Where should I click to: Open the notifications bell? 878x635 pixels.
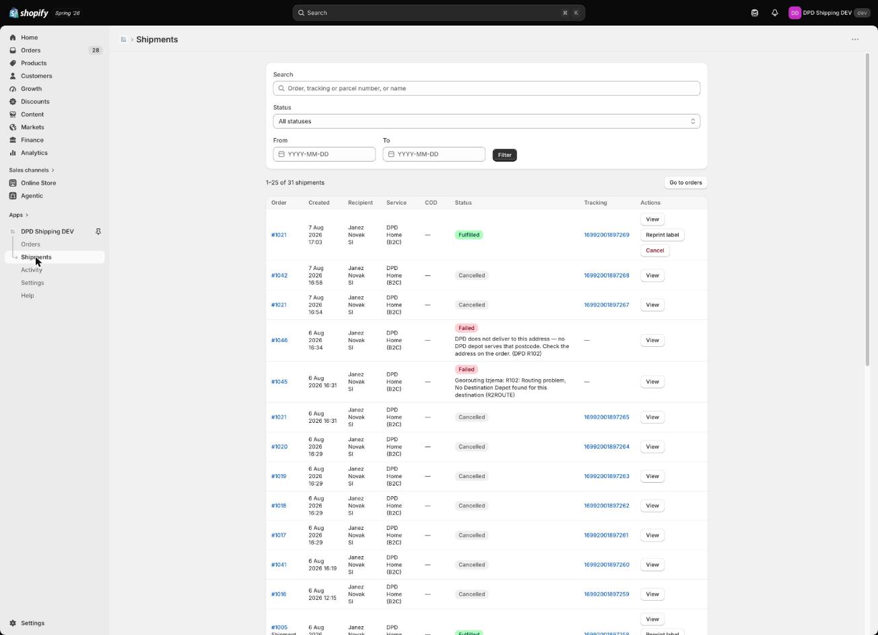tap(775, 13)
